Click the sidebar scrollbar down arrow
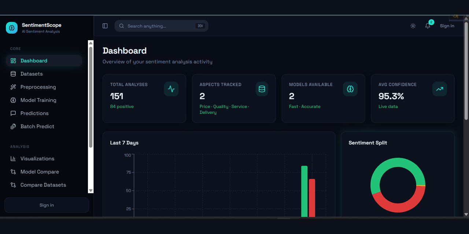 (x=91, y=190)
